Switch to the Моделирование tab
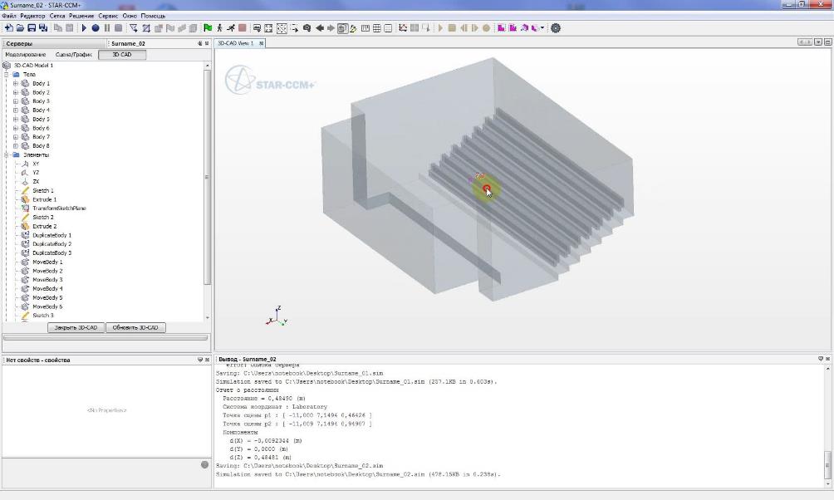Image resolution: width=834 pixels, height=500 pixels. 26,55
